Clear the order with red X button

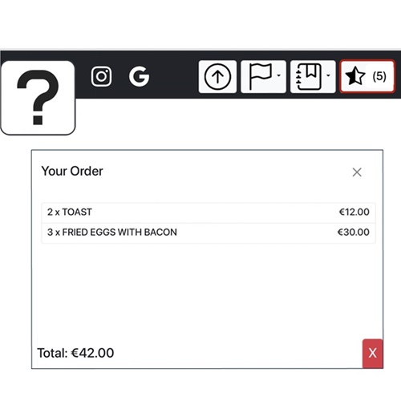373,353
